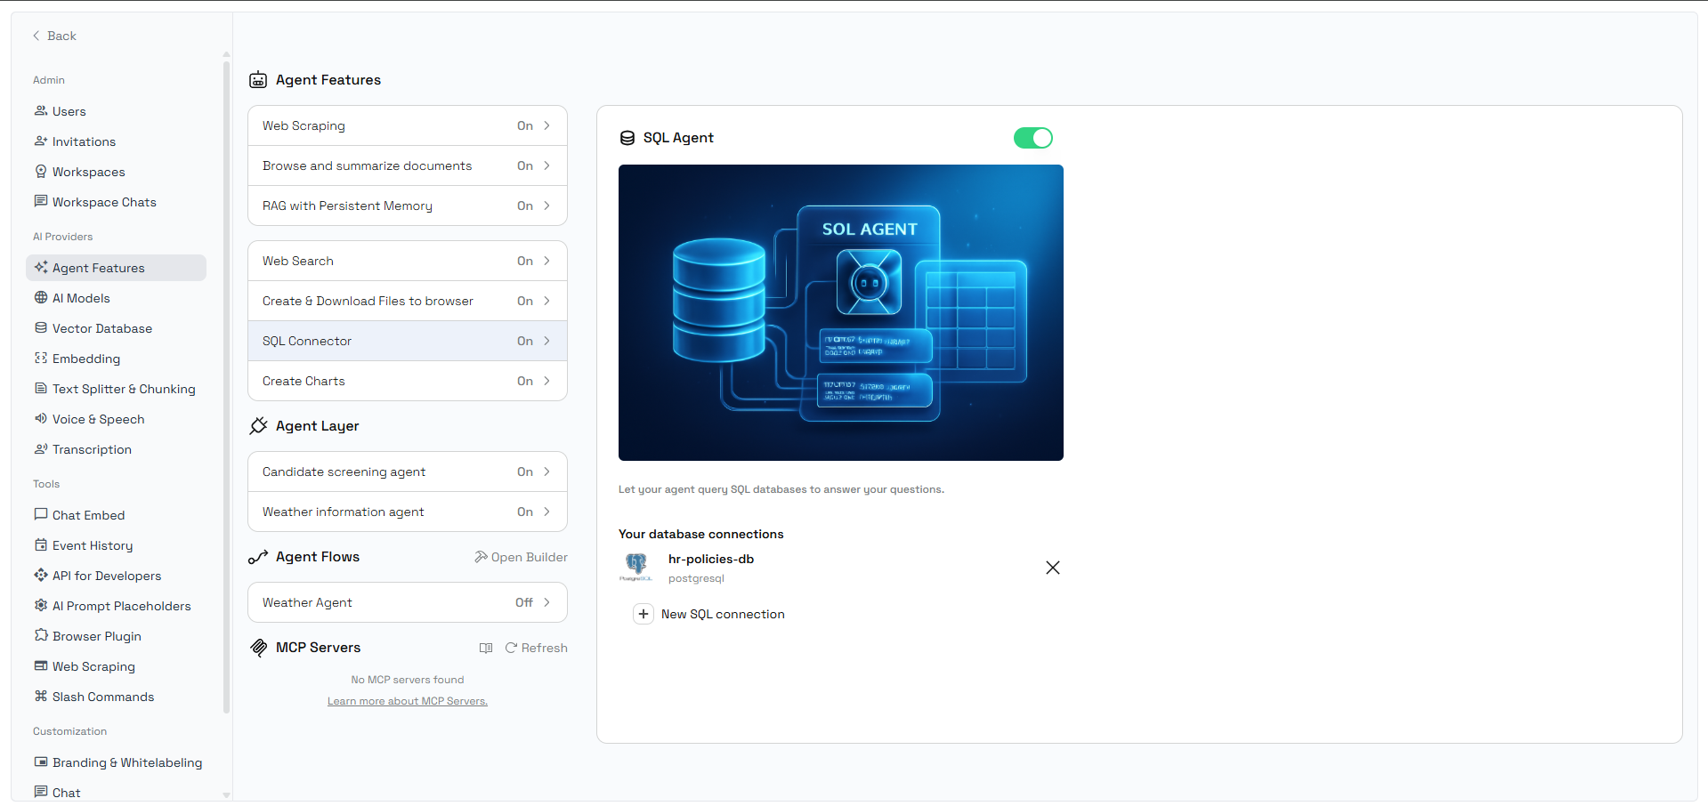Open AI Models in the sidebar
This screenshot has width=1708, height=806.
point(81,298)
